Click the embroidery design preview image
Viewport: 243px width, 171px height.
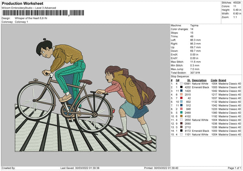86,95
